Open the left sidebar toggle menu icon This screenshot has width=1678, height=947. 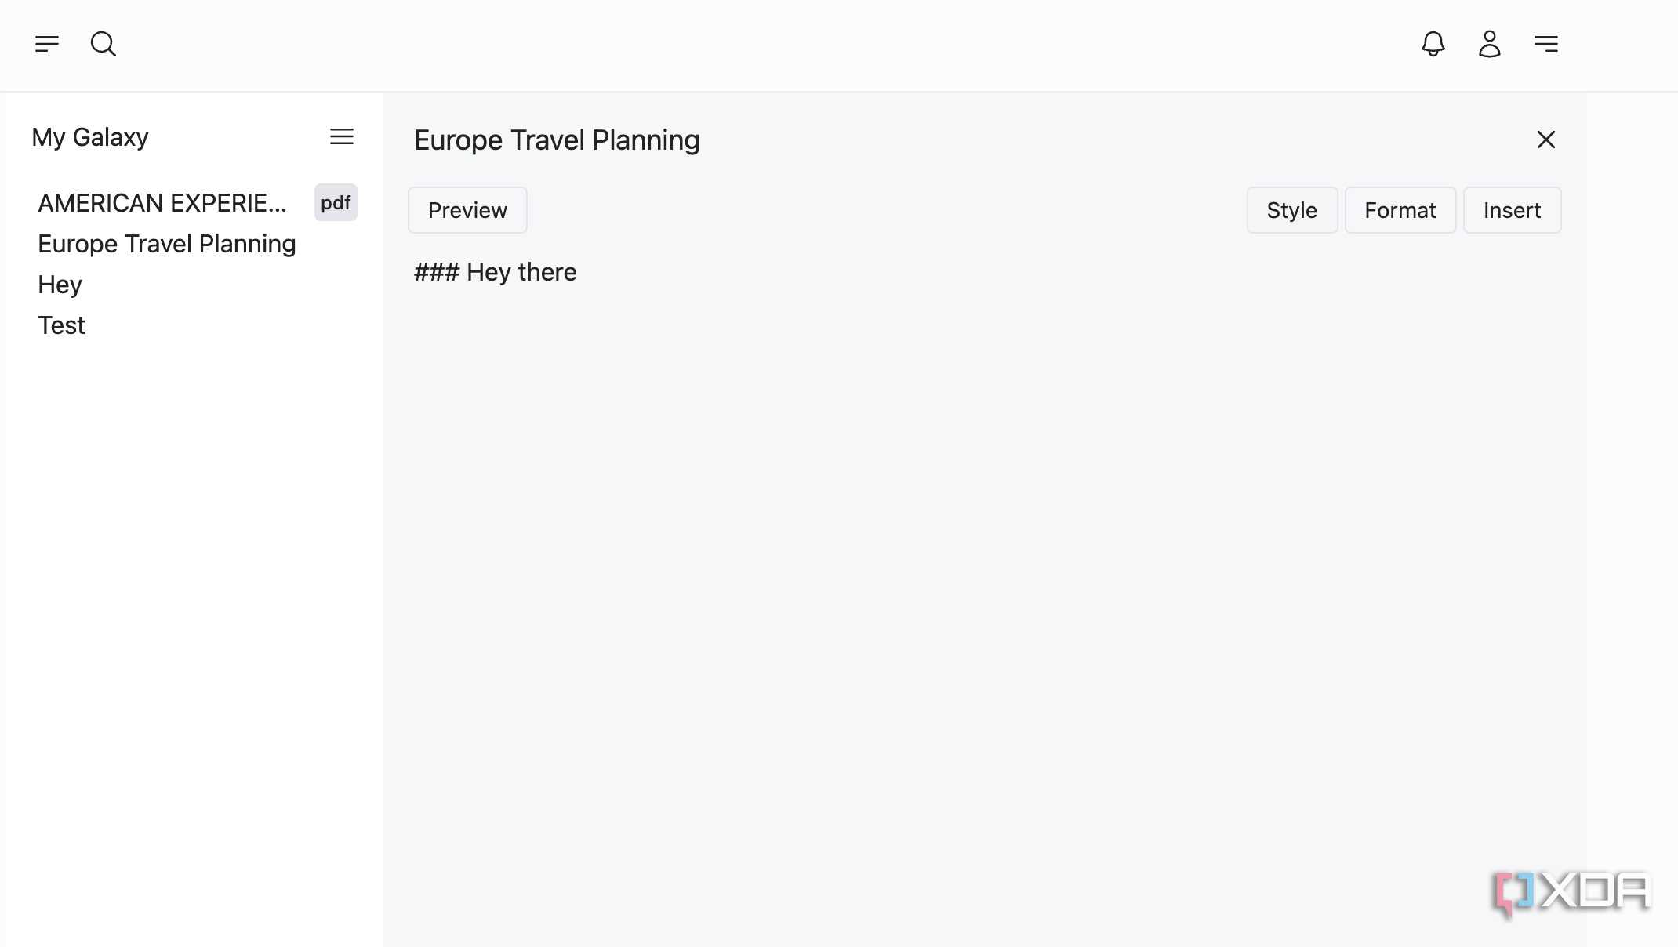tap(47, 44)
